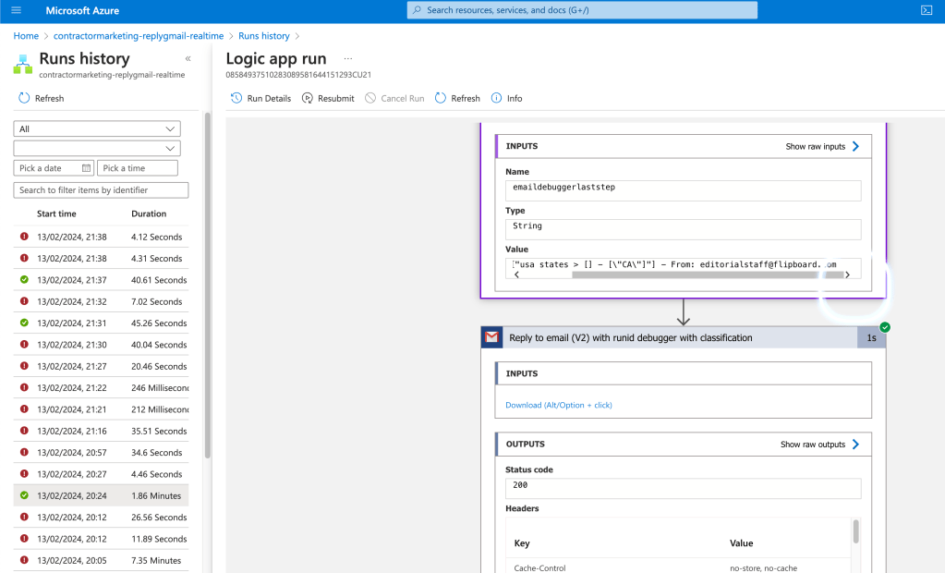The image size is (945, 573).
Task: Click the Pick a time field
Action: pyautogui.click(x=138, y=168)
